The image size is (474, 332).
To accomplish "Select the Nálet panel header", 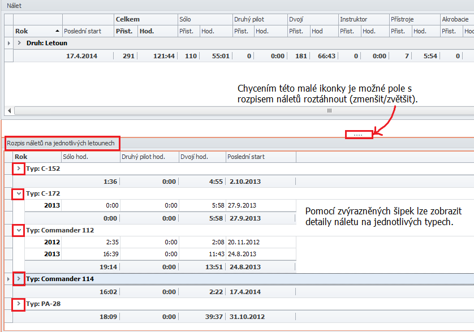I will (14, 5).
